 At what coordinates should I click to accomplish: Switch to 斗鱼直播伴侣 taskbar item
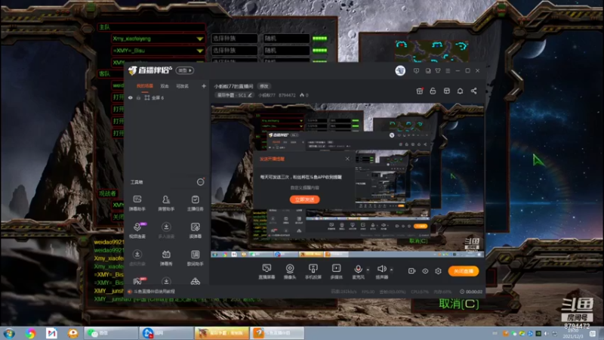click(277, 333)
